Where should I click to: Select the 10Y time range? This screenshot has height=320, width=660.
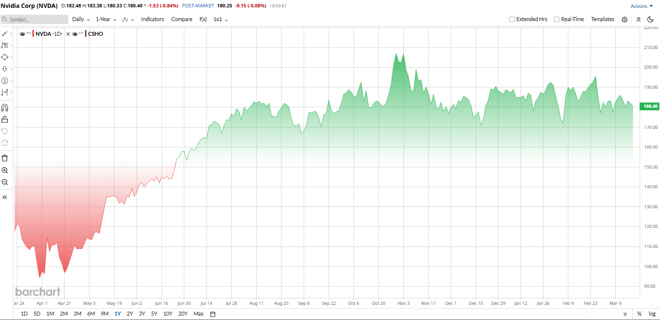click(168, 314)
